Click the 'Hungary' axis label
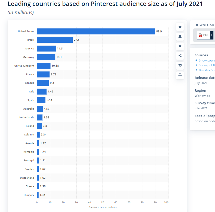This screenshot has height=212, width=215. (x=29, y=195)
